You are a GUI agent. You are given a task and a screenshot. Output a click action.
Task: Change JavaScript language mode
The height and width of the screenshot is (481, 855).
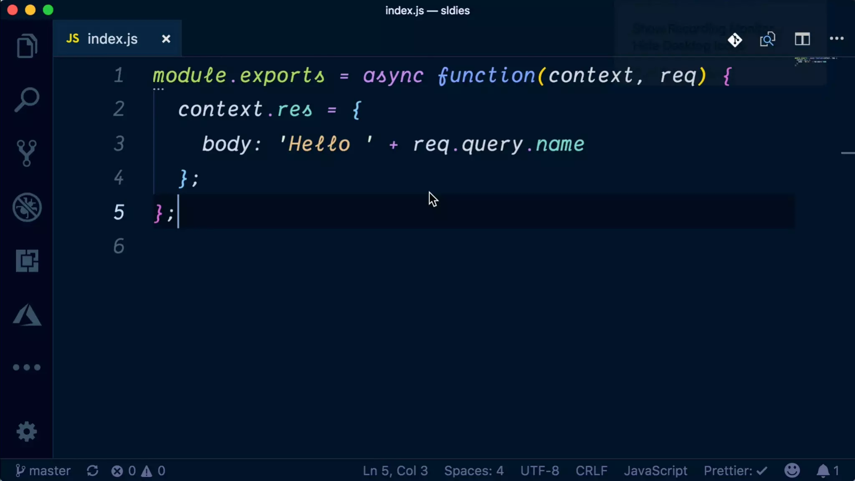tap(655, 471)
